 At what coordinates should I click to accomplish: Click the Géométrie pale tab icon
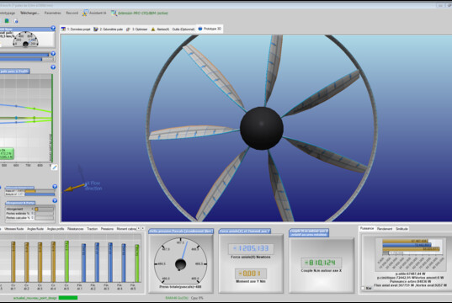[x=96, y=29]
